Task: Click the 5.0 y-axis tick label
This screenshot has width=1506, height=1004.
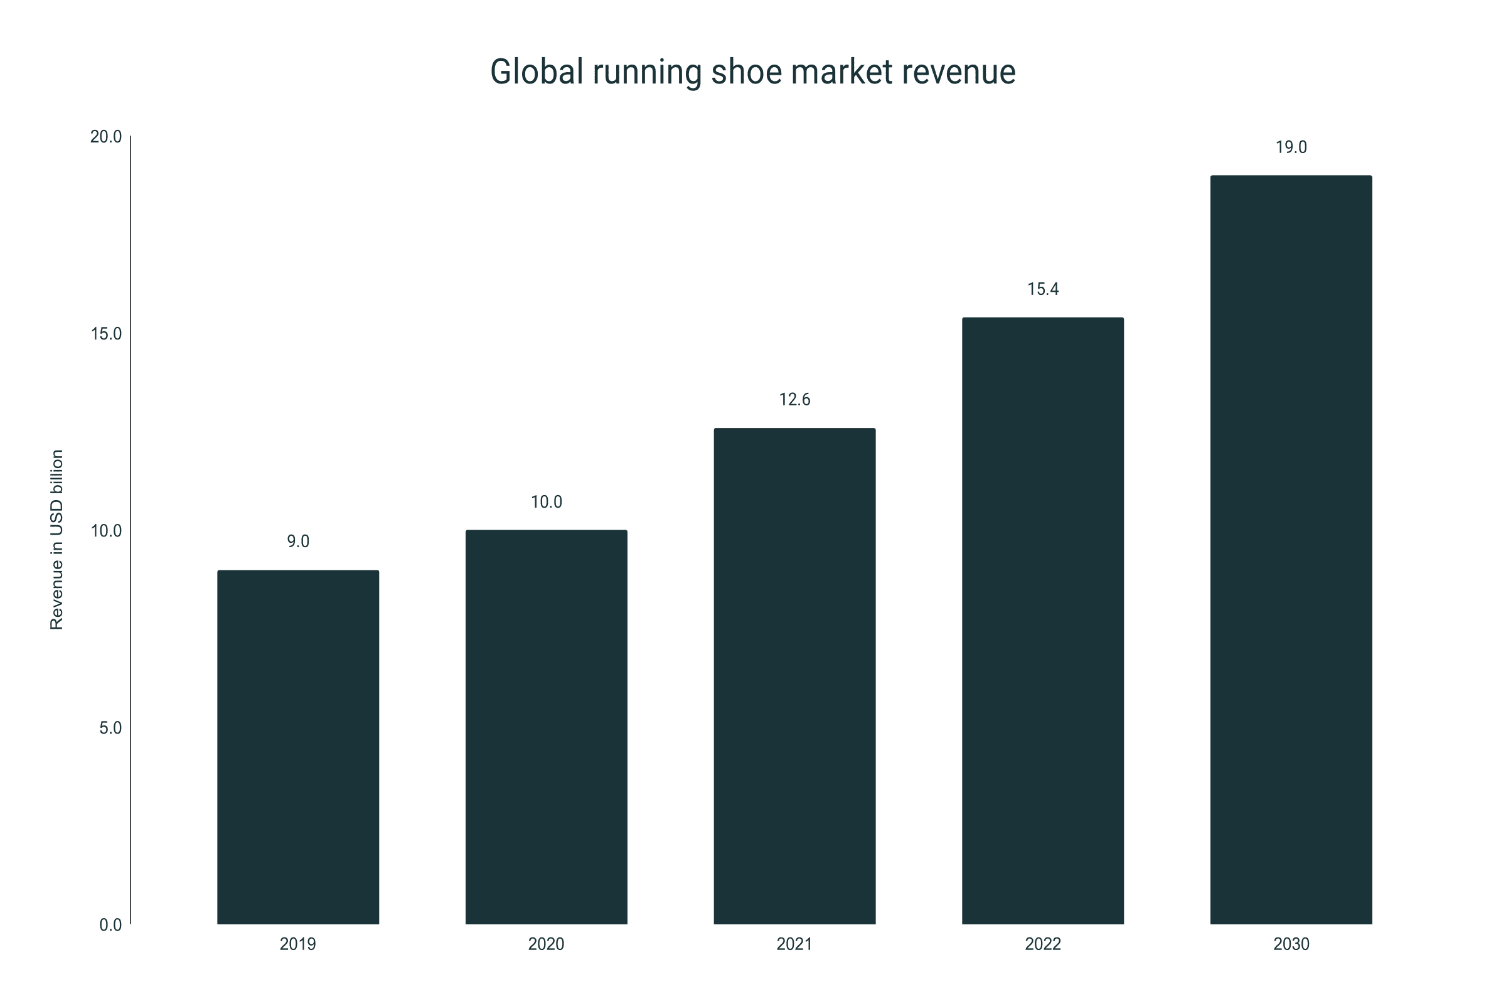Action: pyautogui.click(x=110, y=728)
